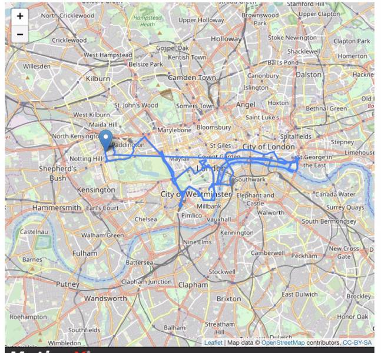Click the Shepherd's Bush label

58,174
